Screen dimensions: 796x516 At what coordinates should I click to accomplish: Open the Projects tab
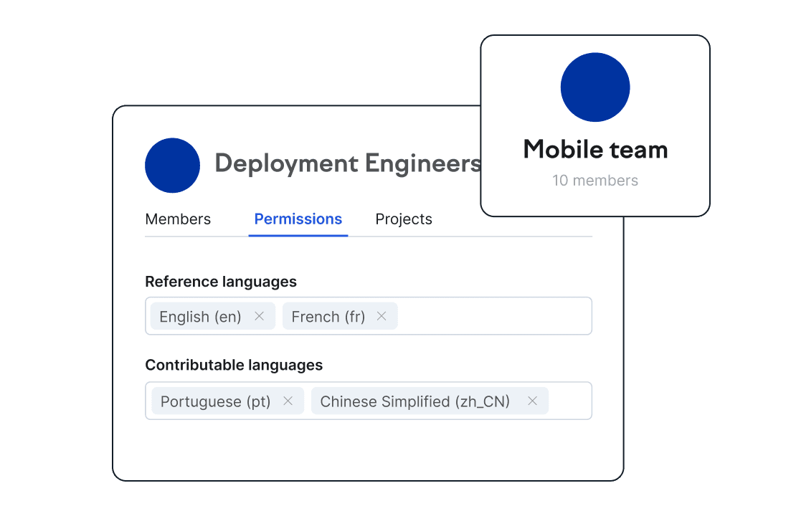[404, 219]
